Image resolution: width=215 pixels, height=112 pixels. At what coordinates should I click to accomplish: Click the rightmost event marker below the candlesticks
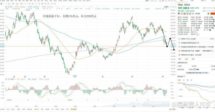(x=162, y=77)
